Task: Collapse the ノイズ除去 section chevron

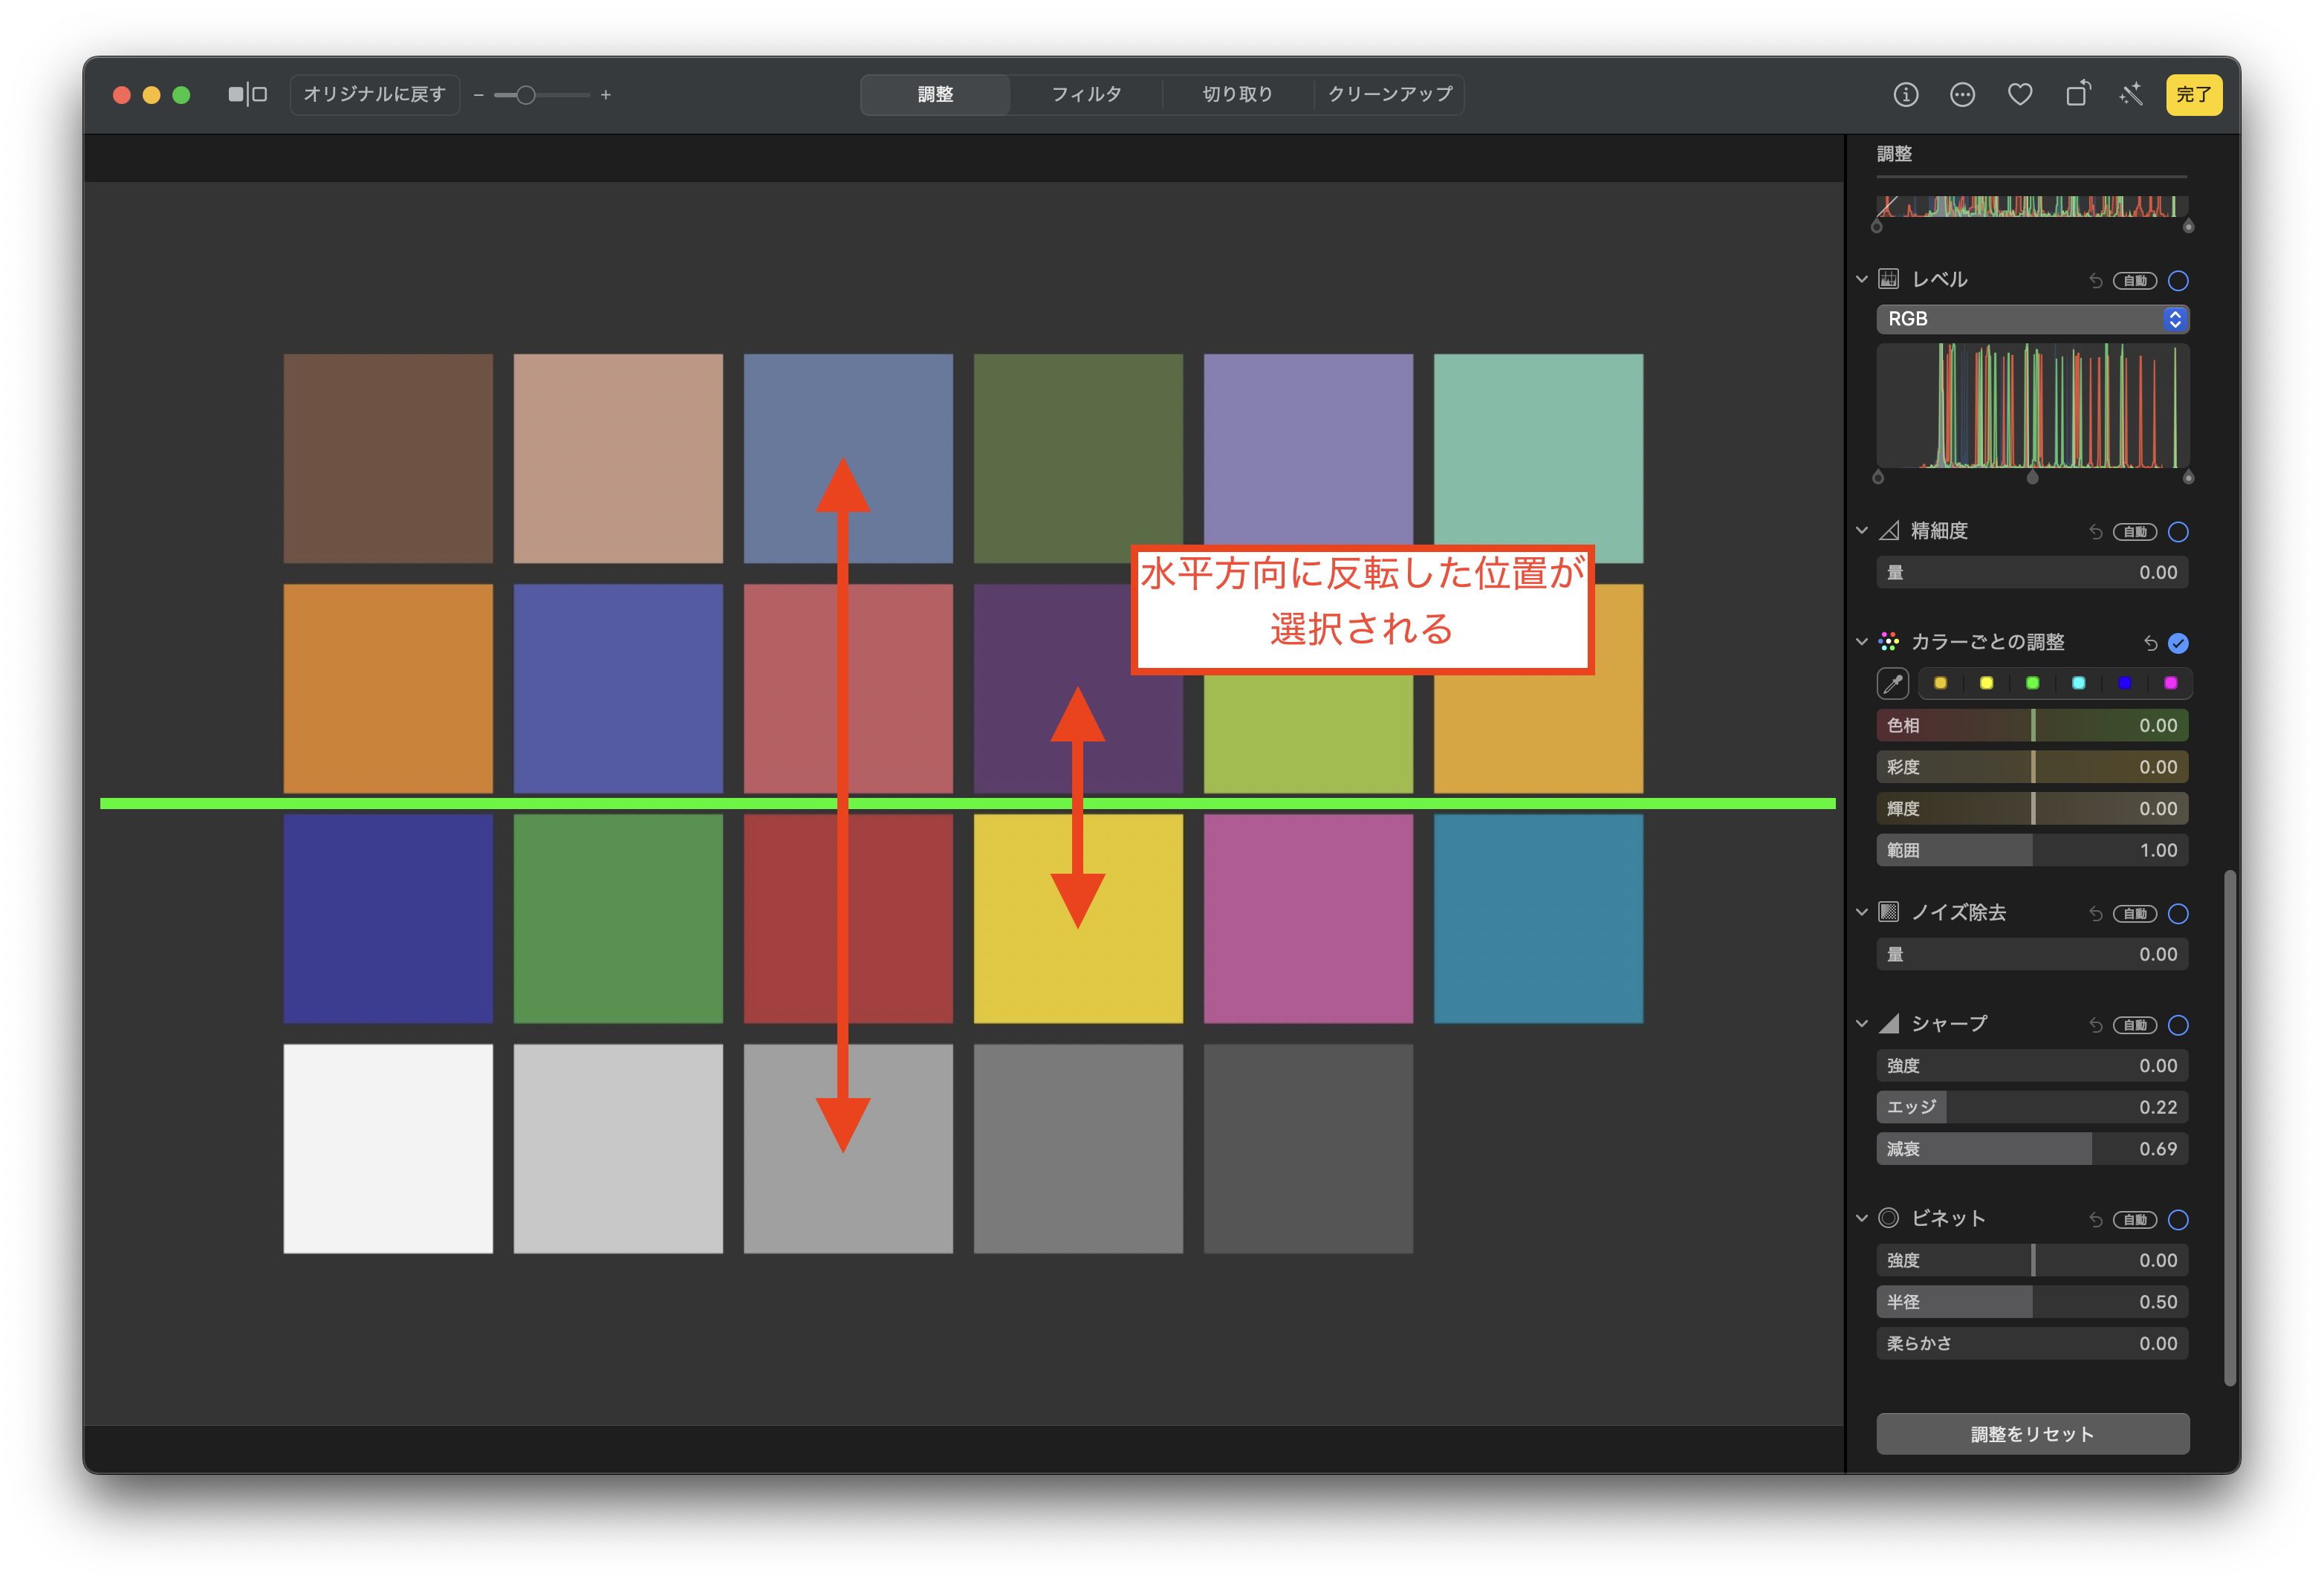Action: coord(1861,912)
